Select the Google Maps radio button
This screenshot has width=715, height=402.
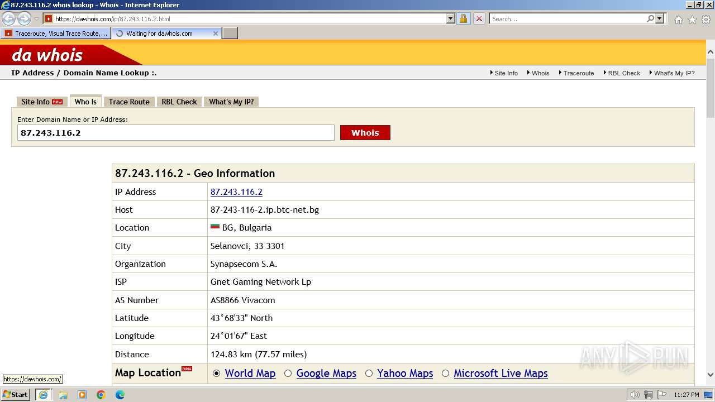[288, 374]
